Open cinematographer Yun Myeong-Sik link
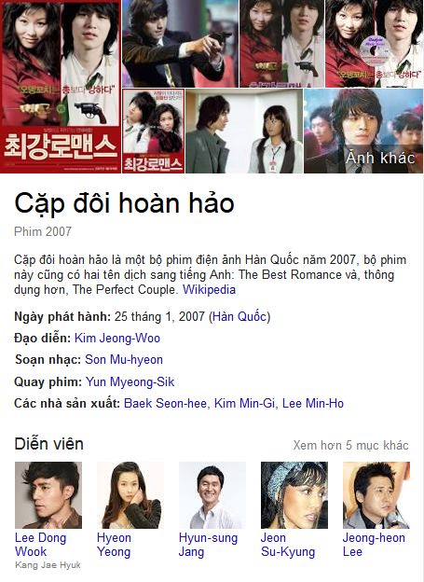 130,381
